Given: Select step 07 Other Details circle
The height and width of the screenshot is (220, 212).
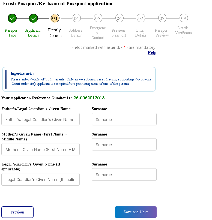Looking at the screenshot, I should (141, 18).
